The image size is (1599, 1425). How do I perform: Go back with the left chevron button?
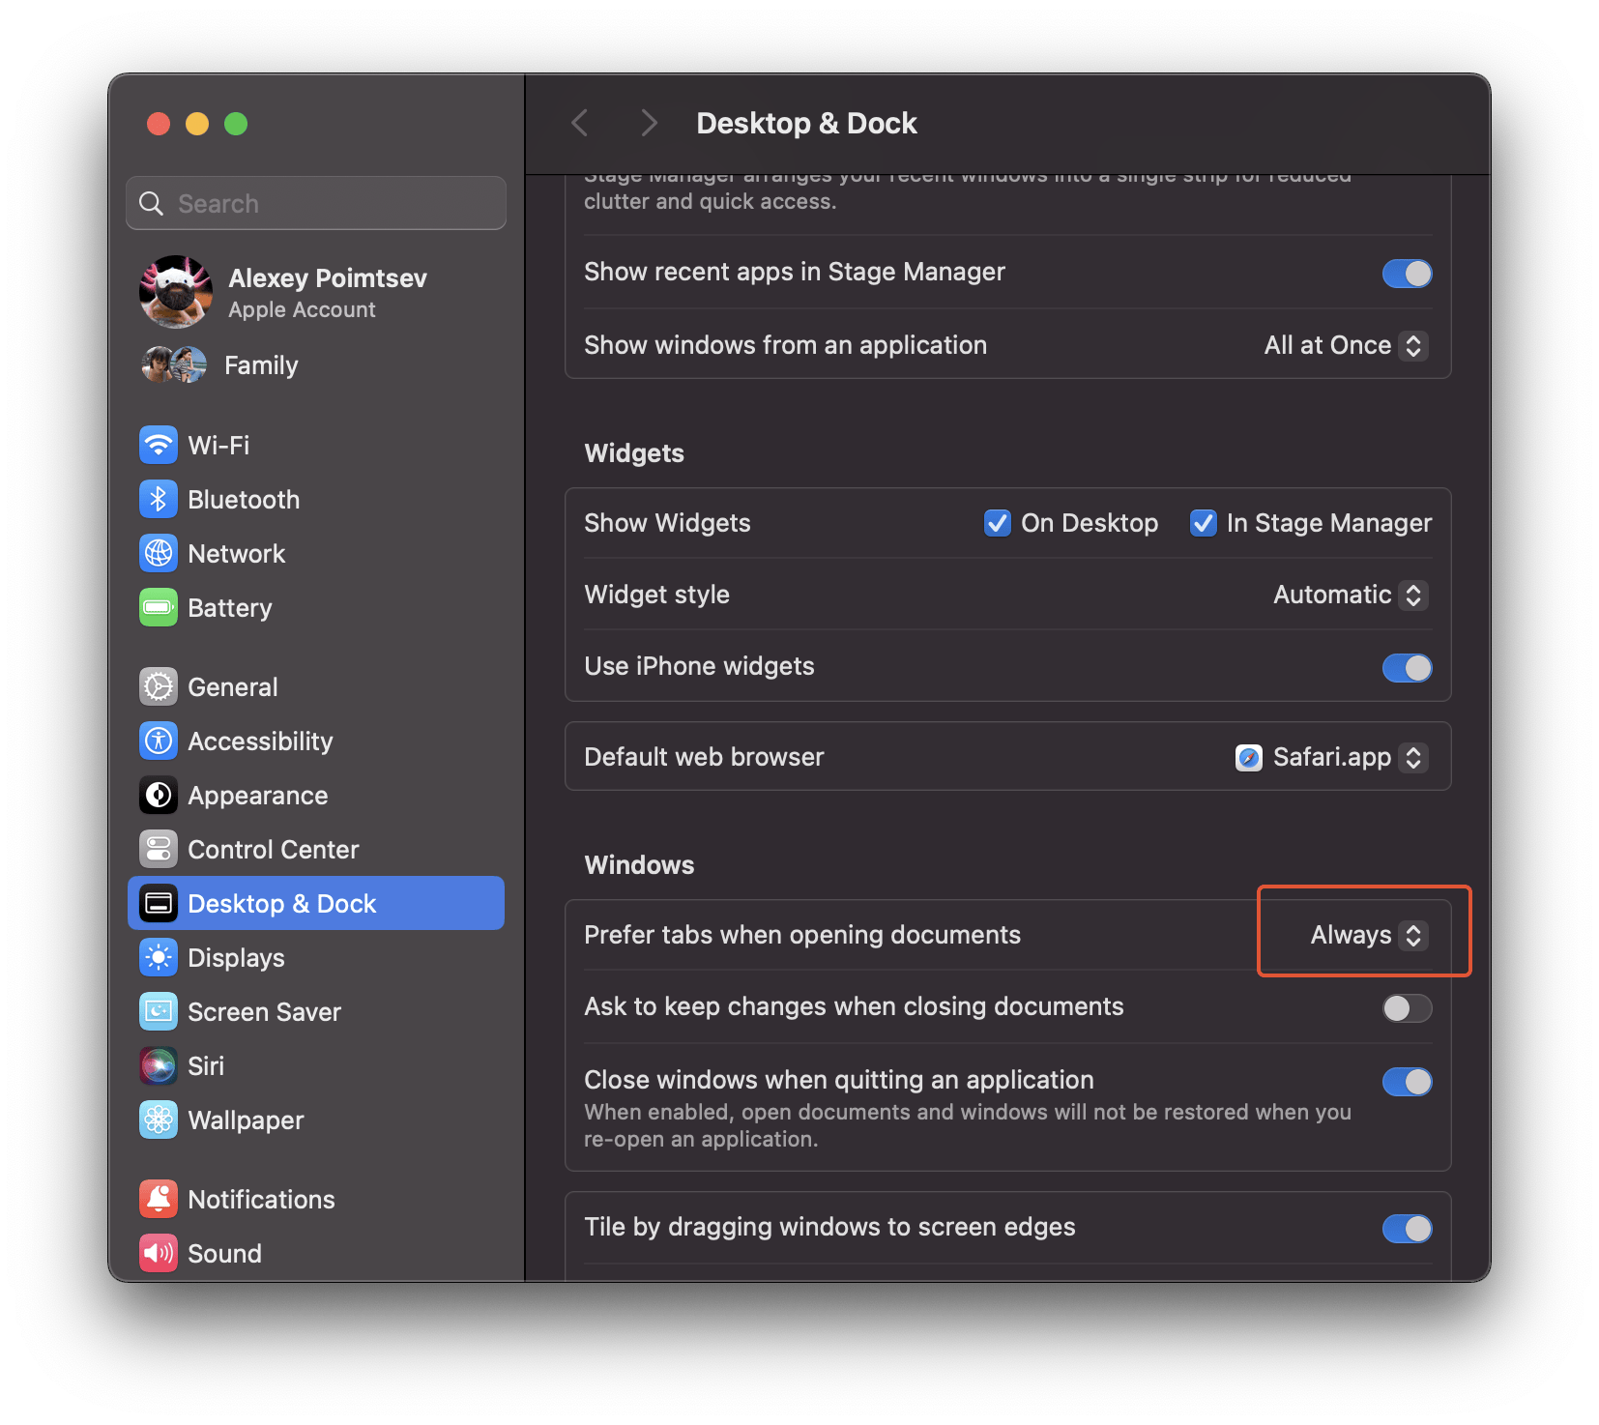580,123
